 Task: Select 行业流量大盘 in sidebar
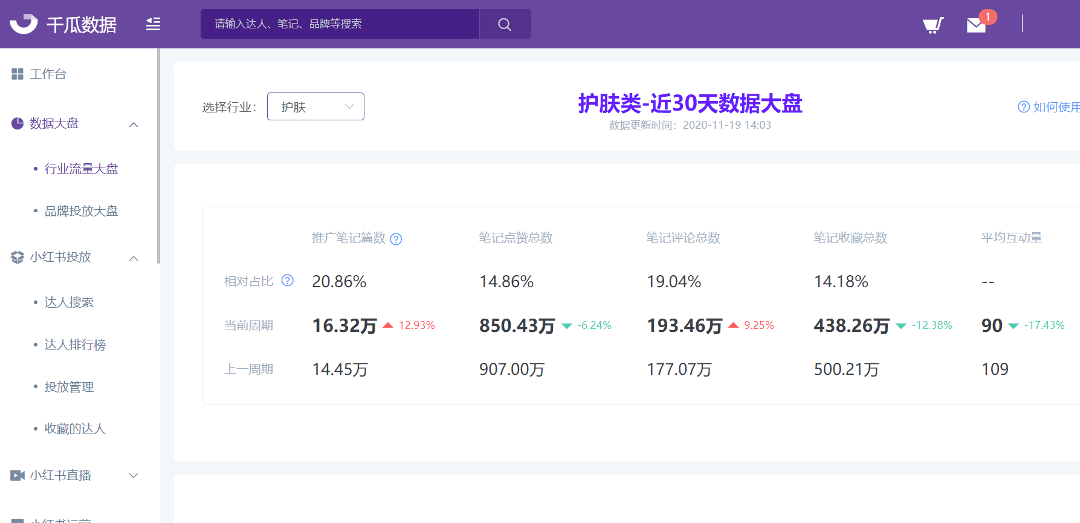coord(81,169)
